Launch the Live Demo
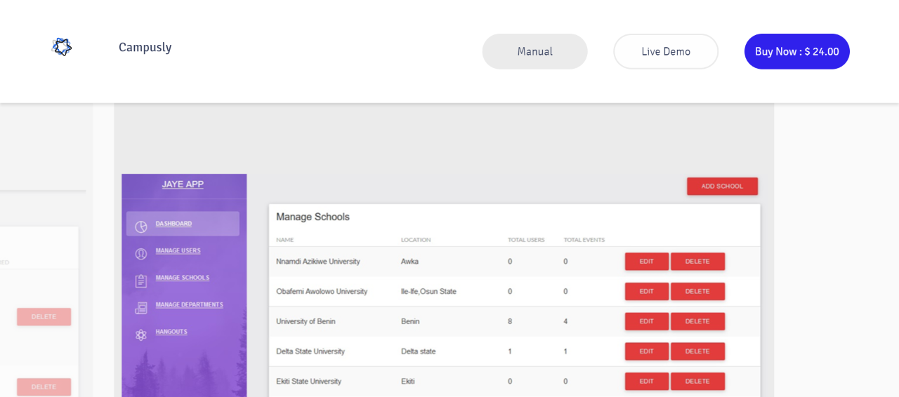This screenshot has height=397, width=899. click(666, 51)
